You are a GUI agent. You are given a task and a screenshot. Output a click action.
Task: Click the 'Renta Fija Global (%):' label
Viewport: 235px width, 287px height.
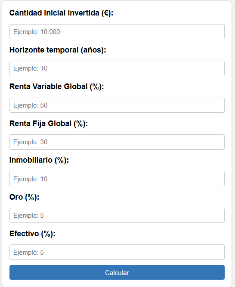tap(49, 123)
